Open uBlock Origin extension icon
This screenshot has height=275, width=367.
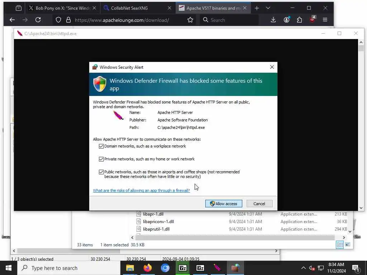(x=312, y=19)
